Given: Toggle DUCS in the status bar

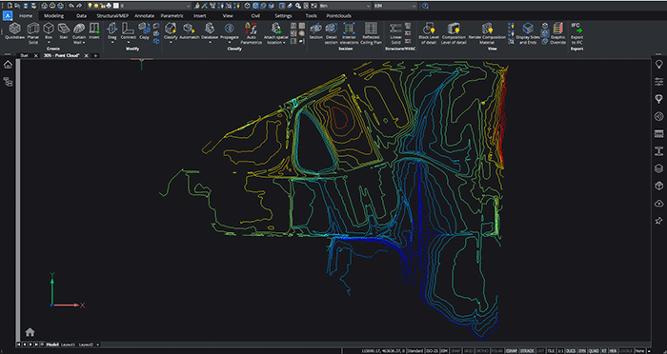Looking at the screenshot, I should pos(571,351).
